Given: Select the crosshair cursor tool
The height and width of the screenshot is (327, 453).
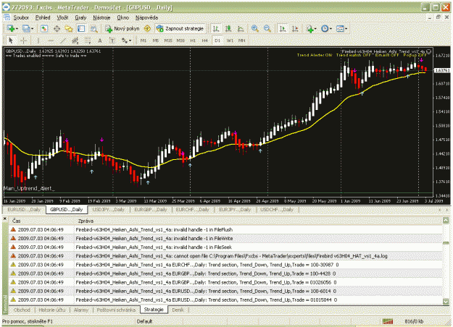Looking at the screenshot, I should pyautogui.click(x=24, y=41).
